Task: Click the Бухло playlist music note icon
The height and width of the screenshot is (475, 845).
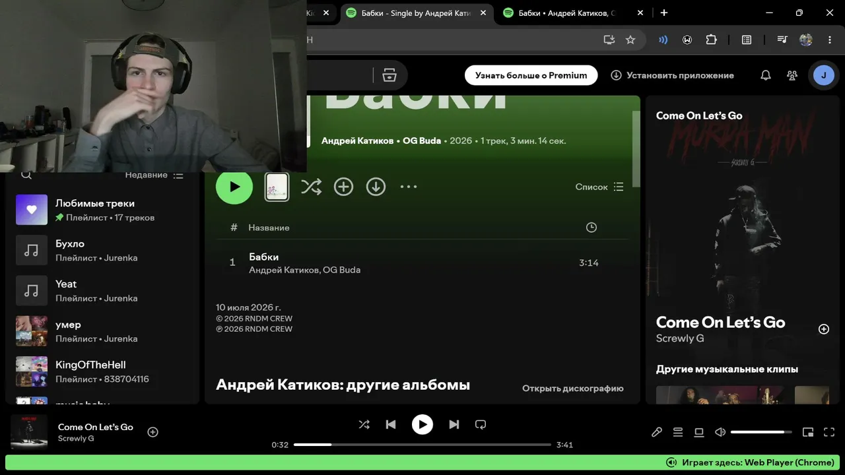Action: 32,250
